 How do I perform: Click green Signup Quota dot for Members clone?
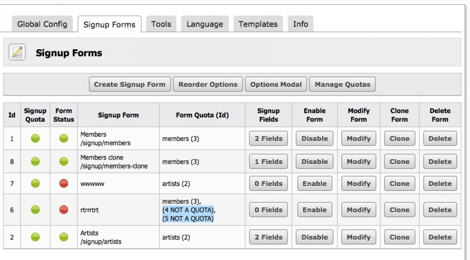coord(35,161)
